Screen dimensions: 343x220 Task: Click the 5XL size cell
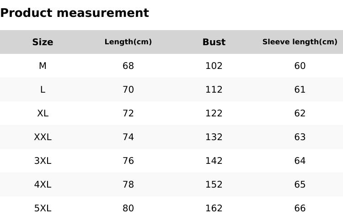click(x=43, y=208)
